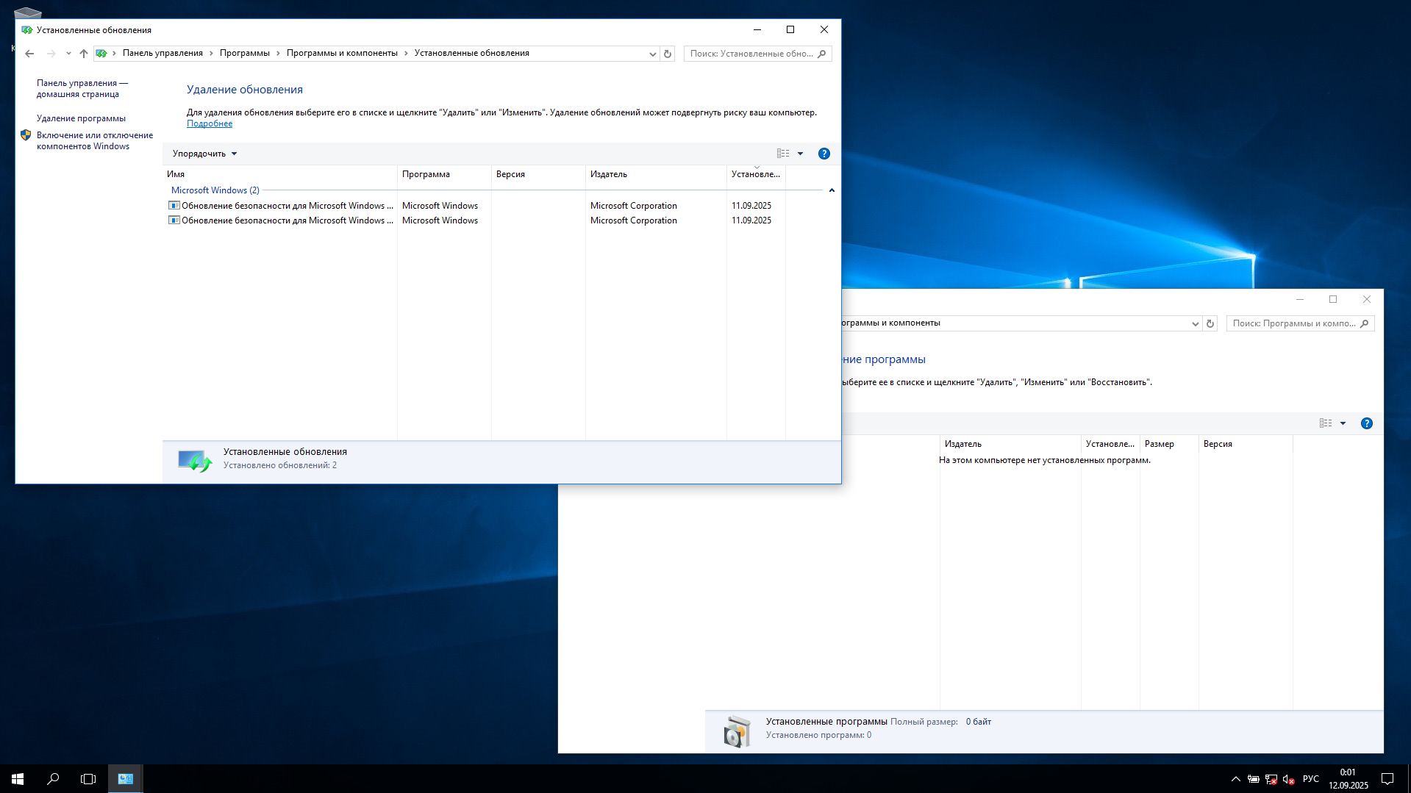Open 'Панель управления' breadcrumb
The image size is (1411, 793).
point(162,53)
